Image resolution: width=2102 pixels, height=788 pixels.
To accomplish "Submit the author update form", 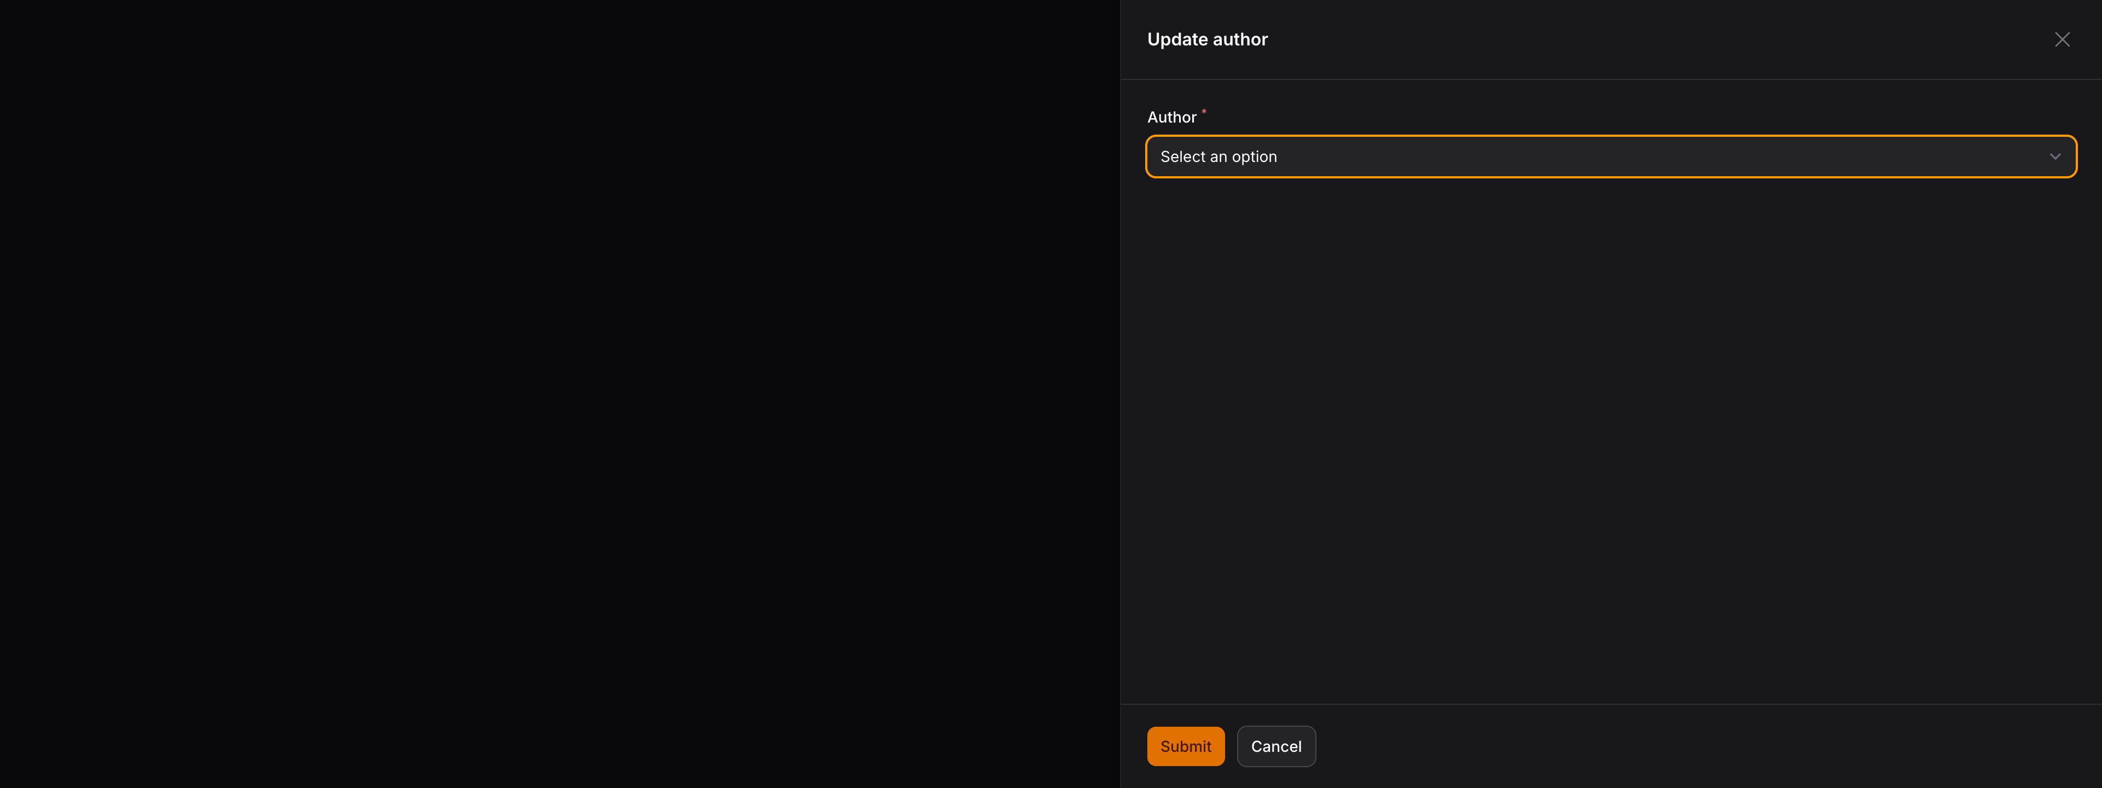I will coord(1185,746).
